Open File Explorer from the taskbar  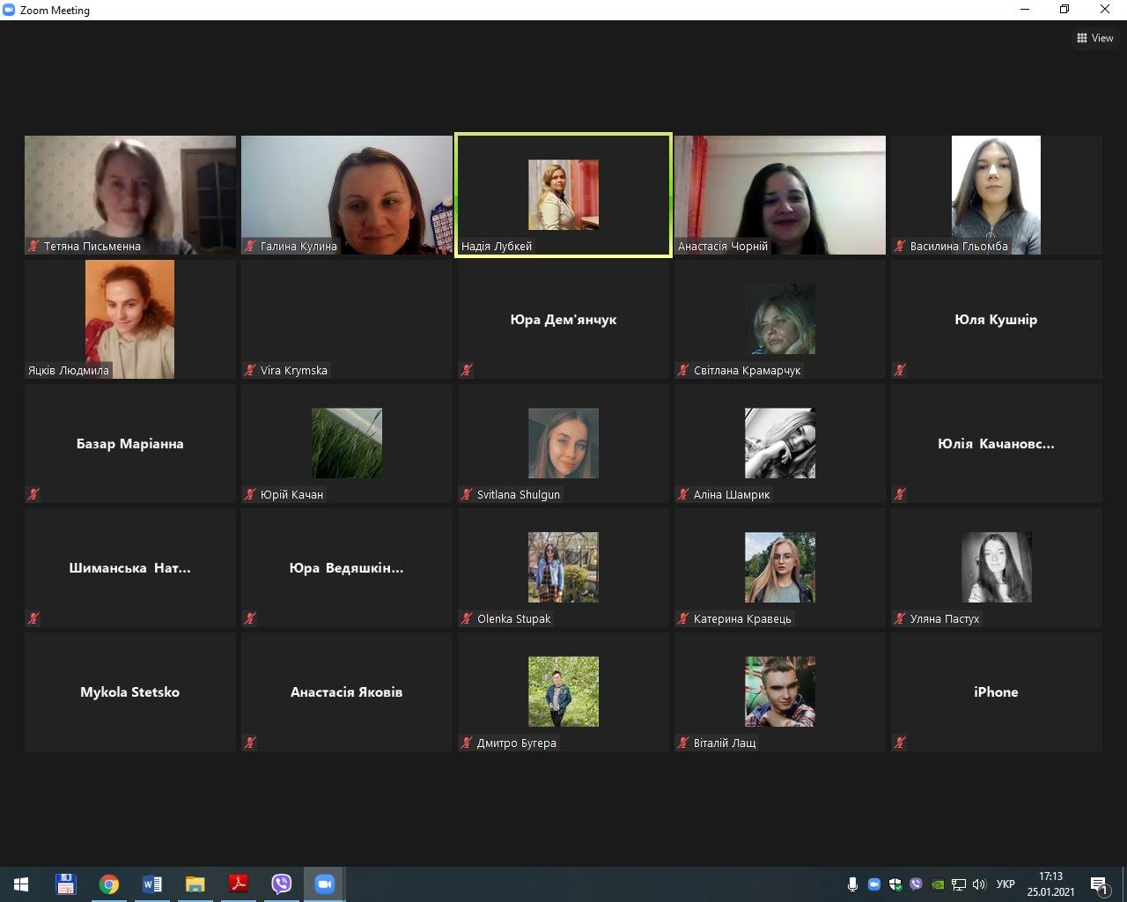tap(195, 884)
